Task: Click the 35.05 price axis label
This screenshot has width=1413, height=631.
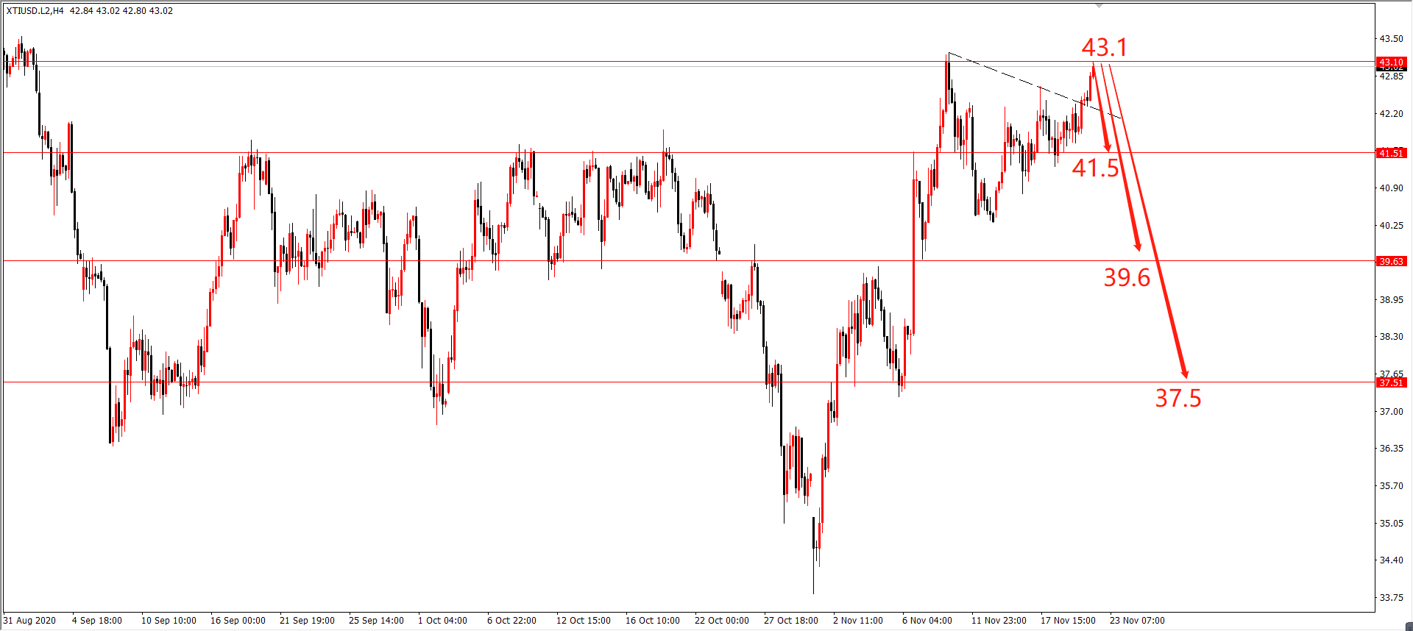Action: [1391, 524]
